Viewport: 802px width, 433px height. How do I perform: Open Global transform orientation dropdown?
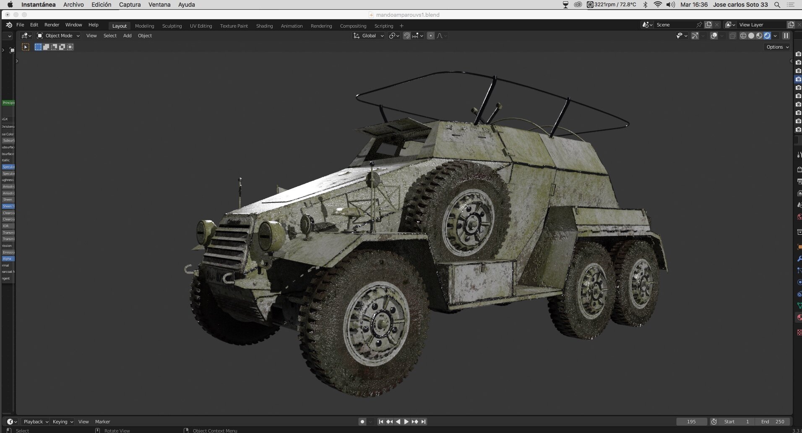pyautogui.click(x=368, y=36)
